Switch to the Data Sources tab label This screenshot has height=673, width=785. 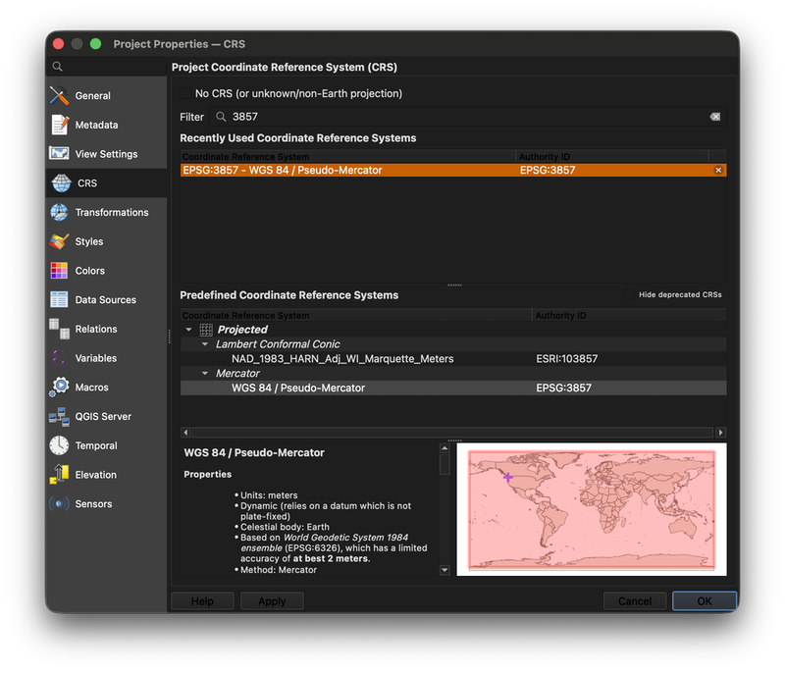click(106, 300)
